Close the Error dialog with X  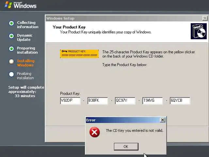[163, 120]
